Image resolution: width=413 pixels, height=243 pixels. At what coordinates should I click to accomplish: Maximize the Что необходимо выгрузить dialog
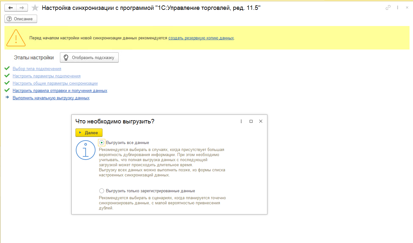click(251, 121)
